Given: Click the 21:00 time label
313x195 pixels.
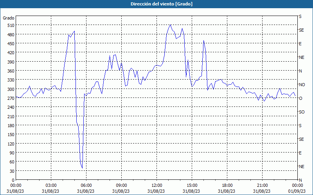Looking at the screenshot, I should (x=262, y=186).
